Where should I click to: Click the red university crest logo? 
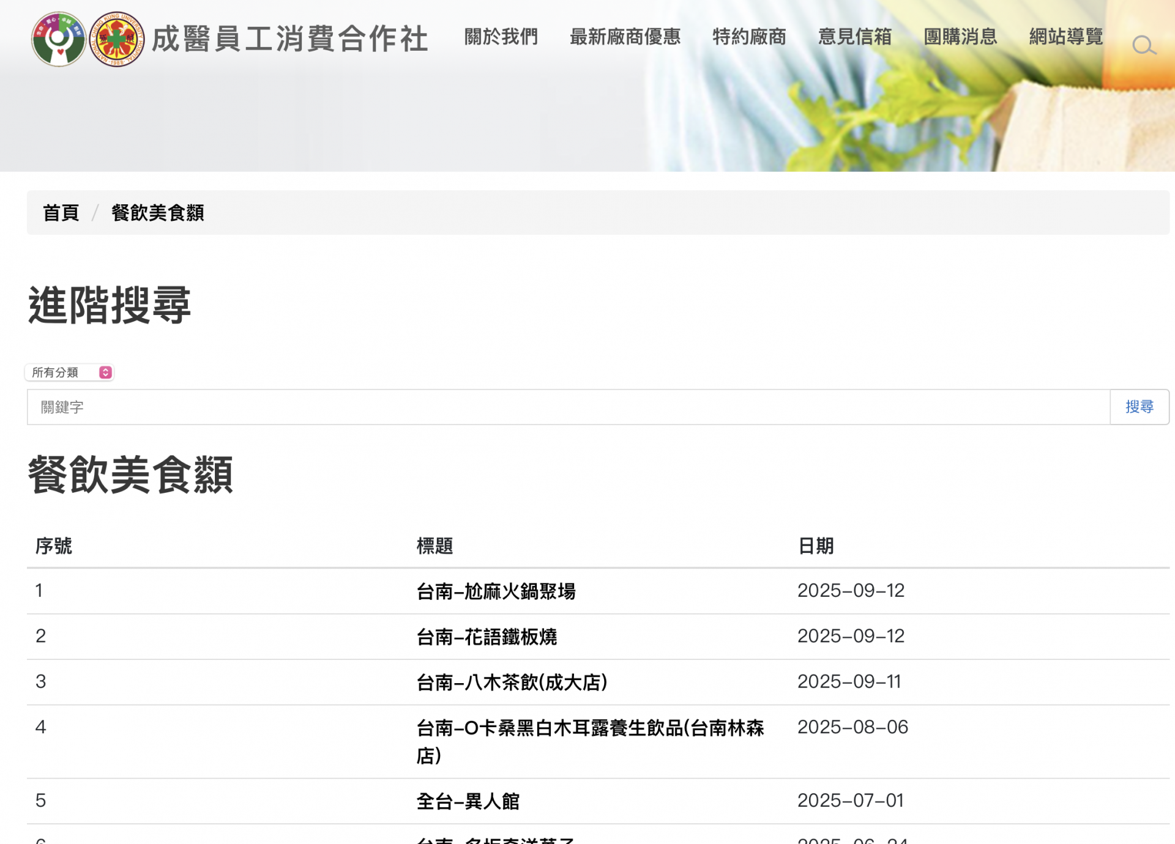coord(117,39)
